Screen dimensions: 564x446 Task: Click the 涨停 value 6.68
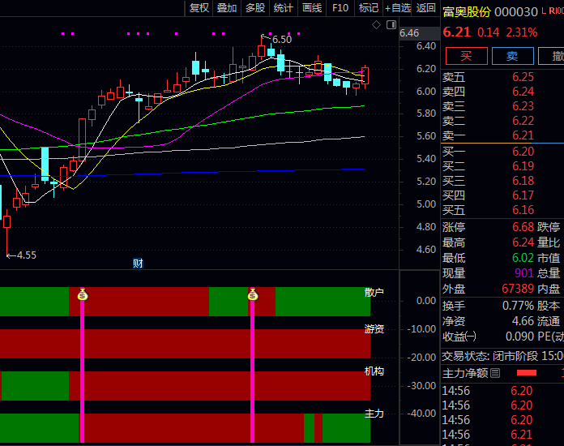(x=523, y=227)
